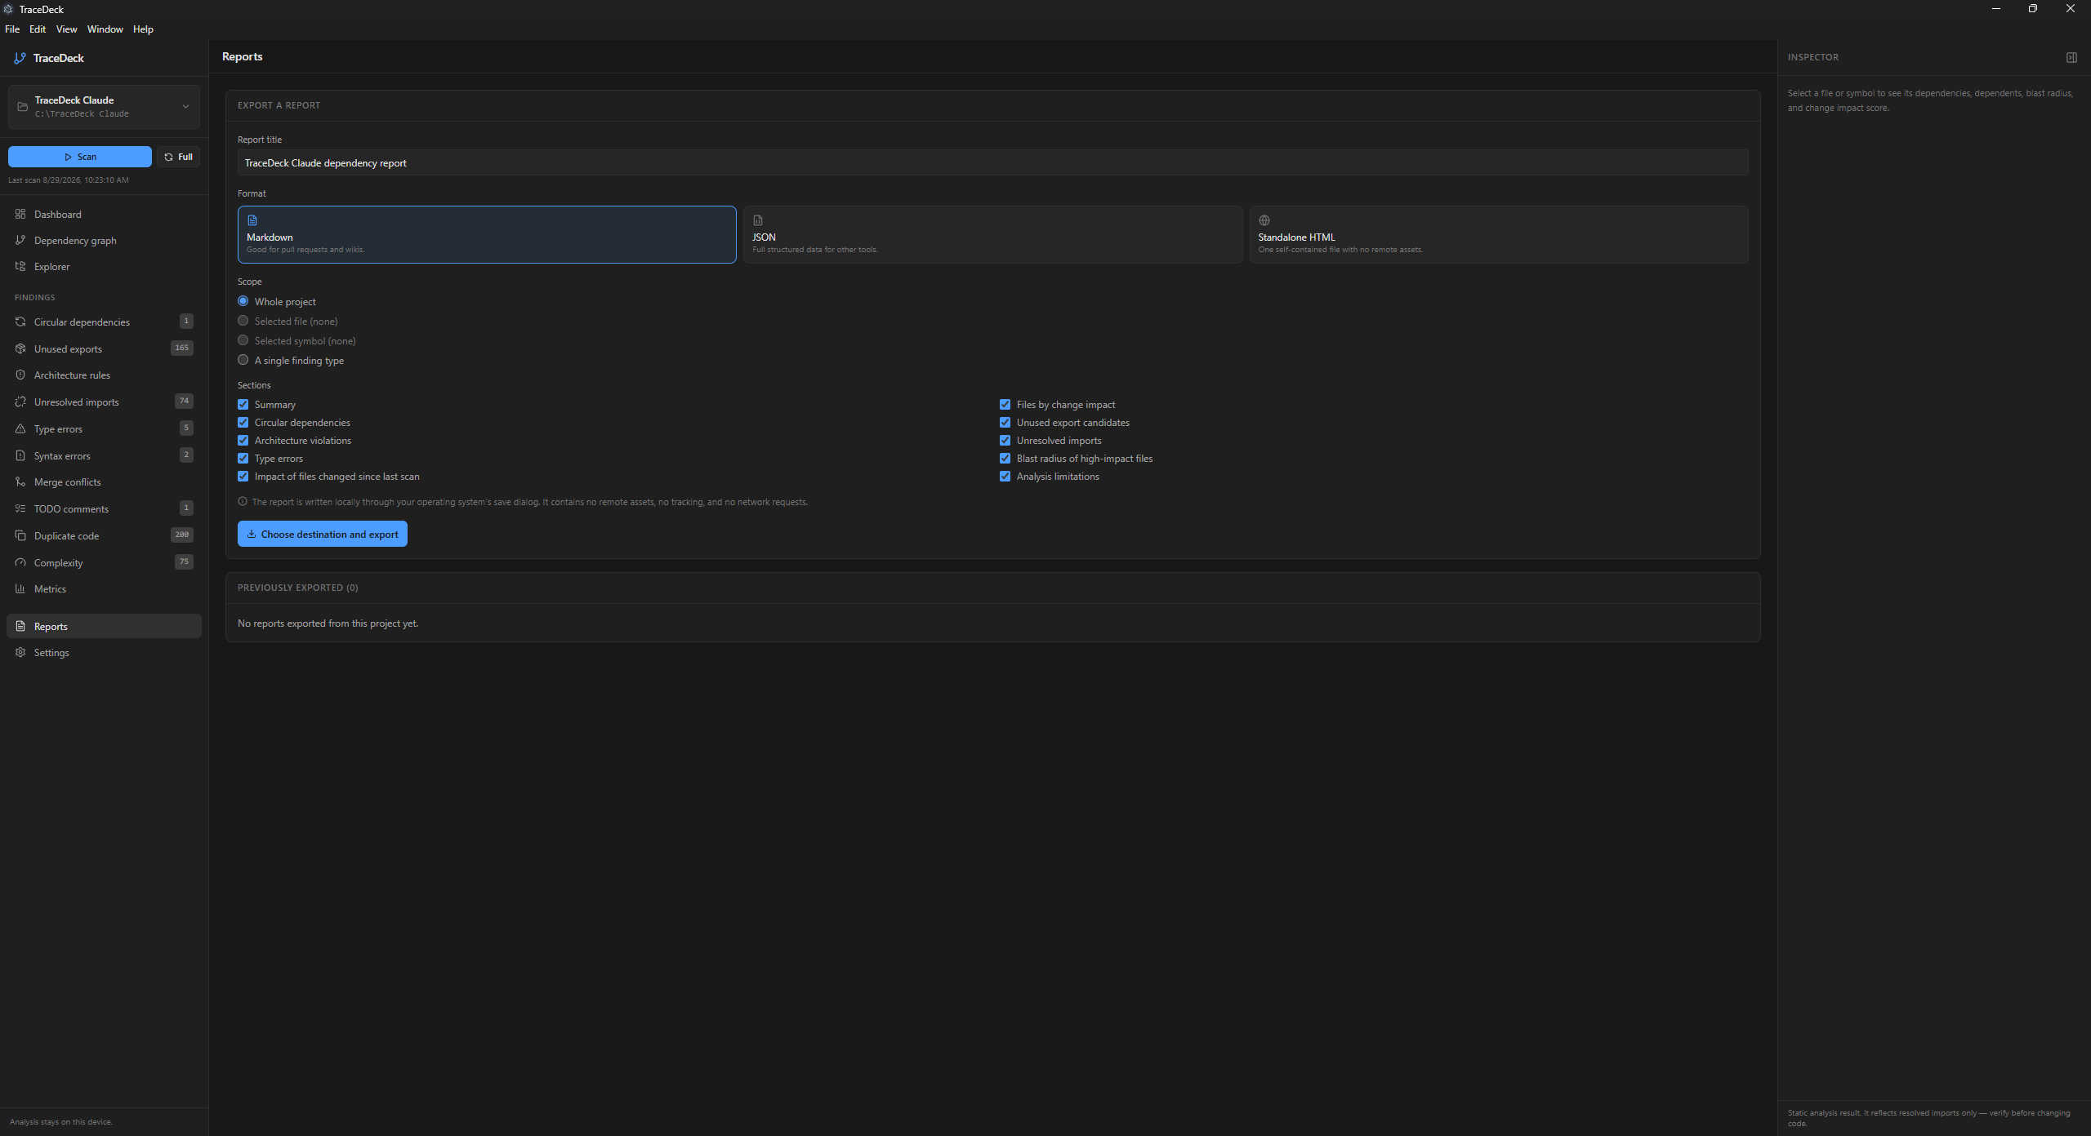Click the Merge conflicts icon

[20, 481]
